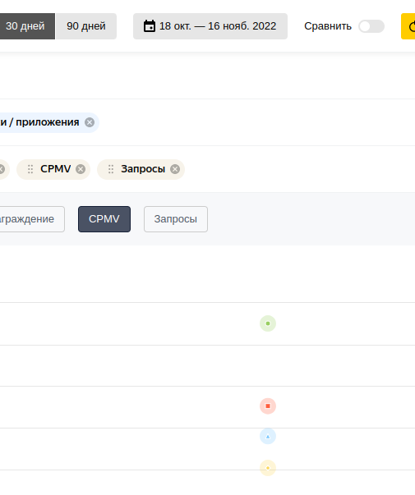This screenshot has width=415, height=495.
Task: Click the yellow diamond chart marker
Action: click(x=268, y=468)
